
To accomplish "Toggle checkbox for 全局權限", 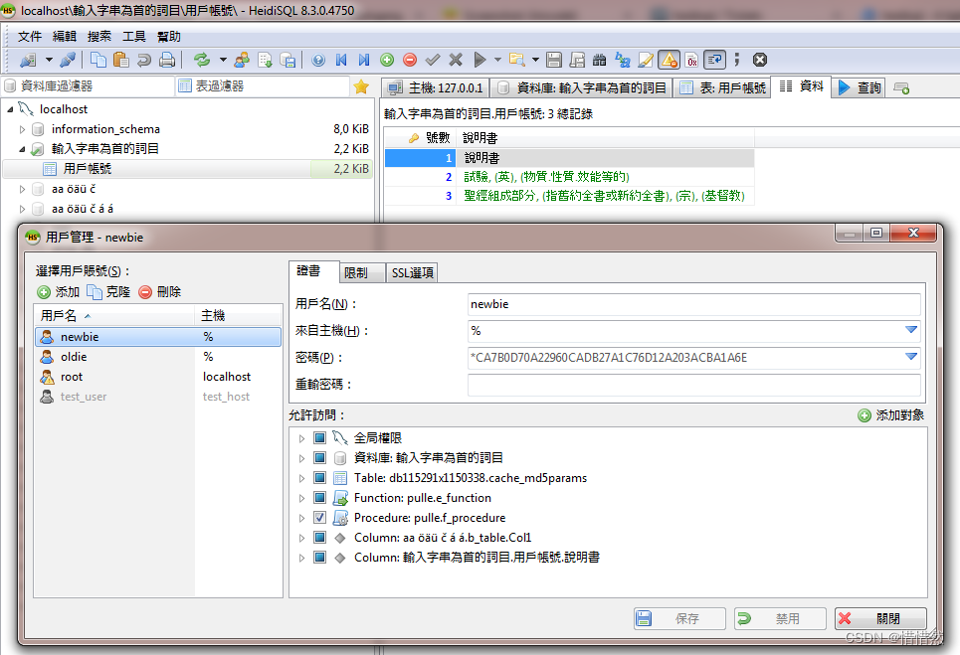I will pos(319,438).
